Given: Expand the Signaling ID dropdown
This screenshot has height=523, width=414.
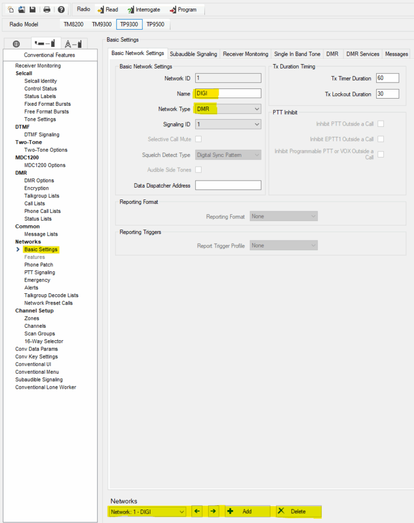Looking at the screenshot, I should point(228,124).
